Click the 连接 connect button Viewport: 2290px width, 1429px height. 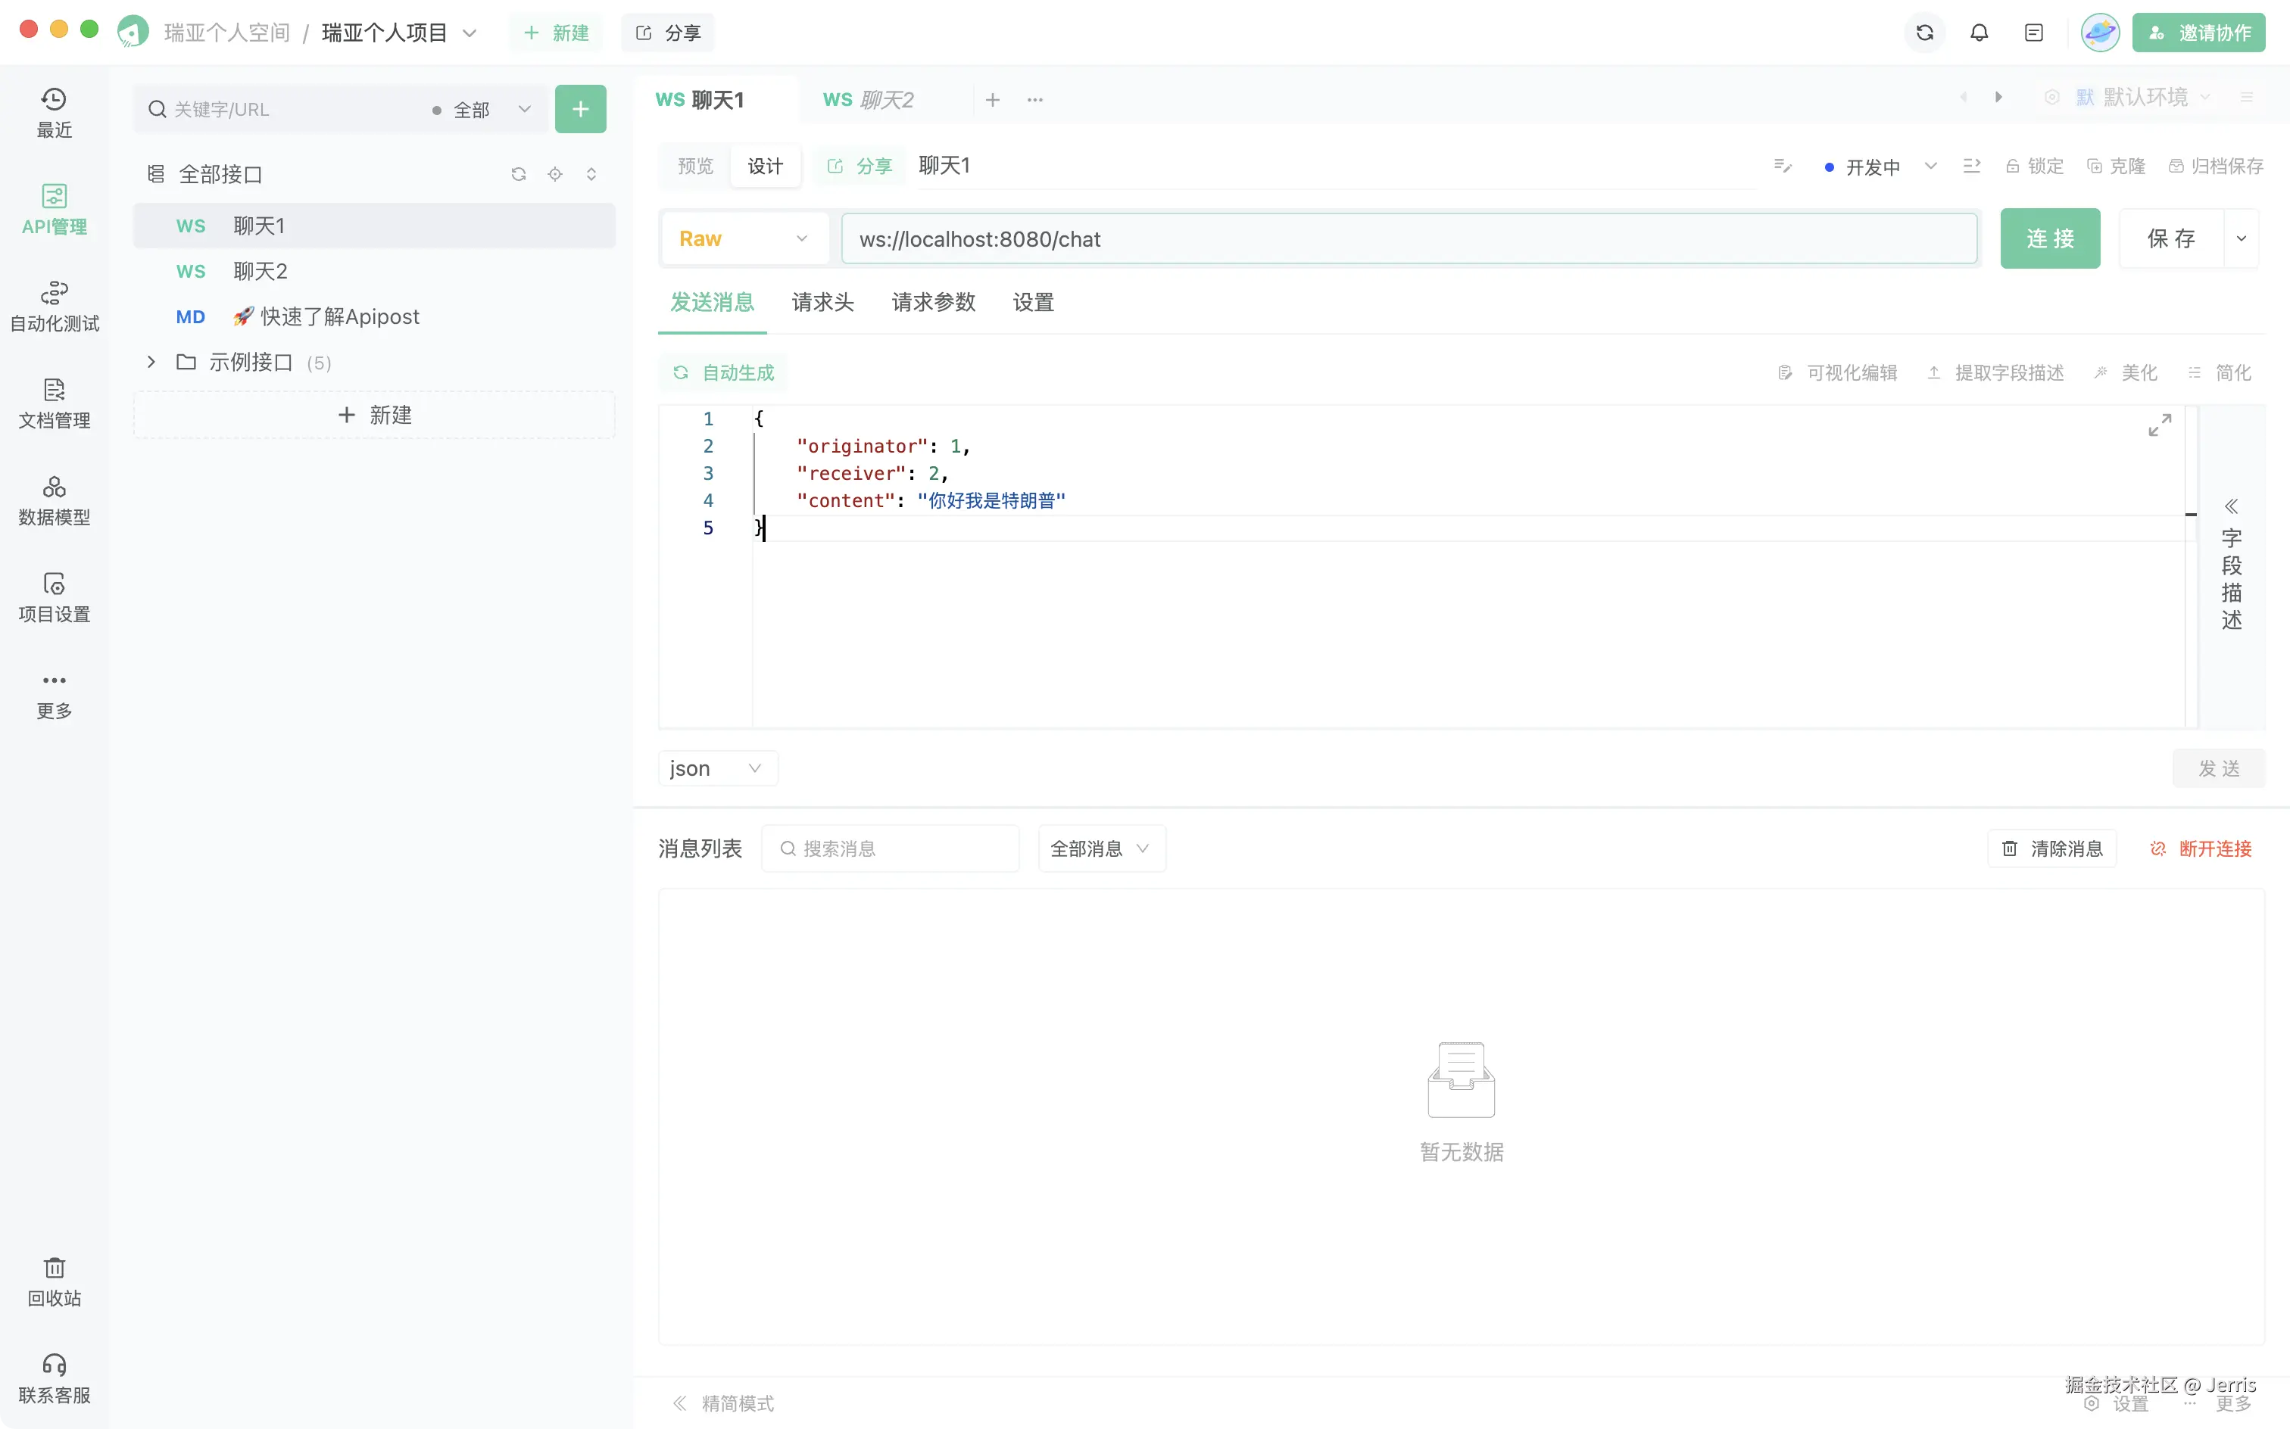coord(2049,239)
